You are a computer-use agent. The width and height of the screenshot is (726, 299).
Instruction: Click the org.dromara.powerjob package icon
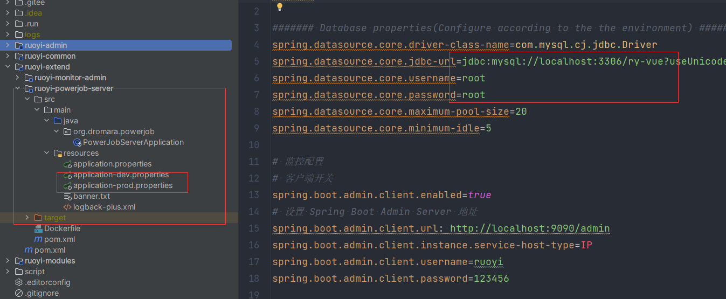click(x=67, y=131)
